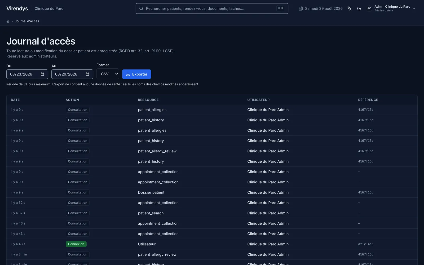424x265 pixels.
Task: Click the 'il y a 37 s' date cell
Action: pyautogui.click(x=18, y=213)
